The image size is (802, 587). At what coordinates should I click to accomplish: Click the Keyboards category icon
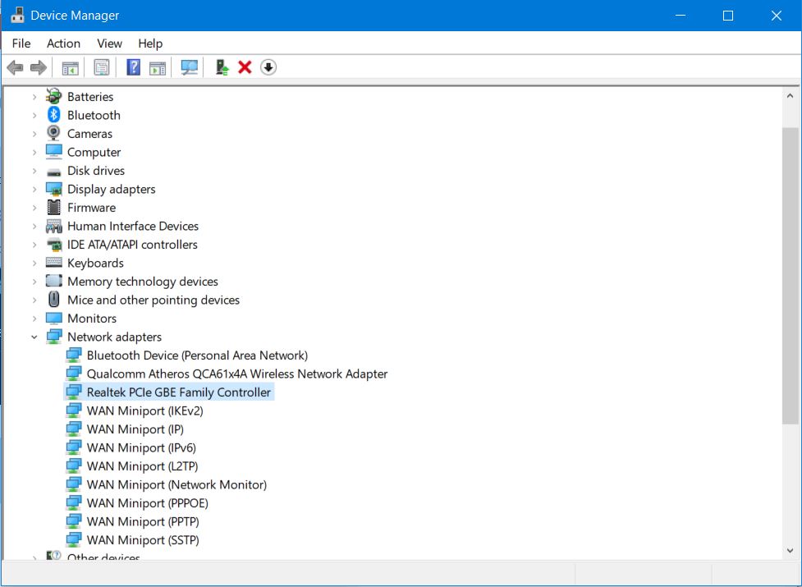click(x=53, y=263)
